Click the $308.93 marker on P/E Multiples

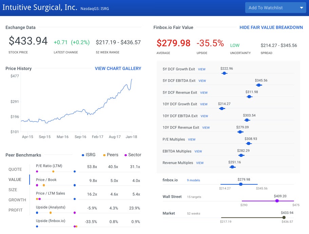(x=249, y=143)
